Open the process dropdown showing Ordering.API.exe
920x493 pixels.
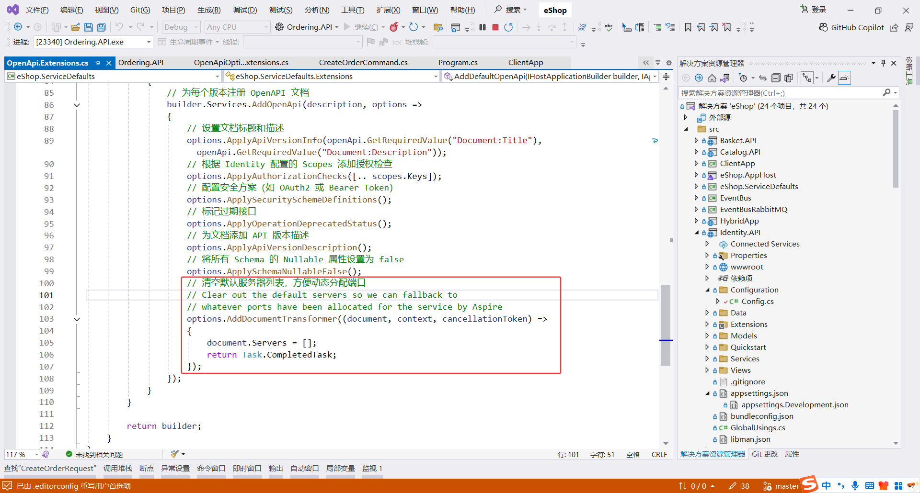pyautogui.click(x=149, y=42)
